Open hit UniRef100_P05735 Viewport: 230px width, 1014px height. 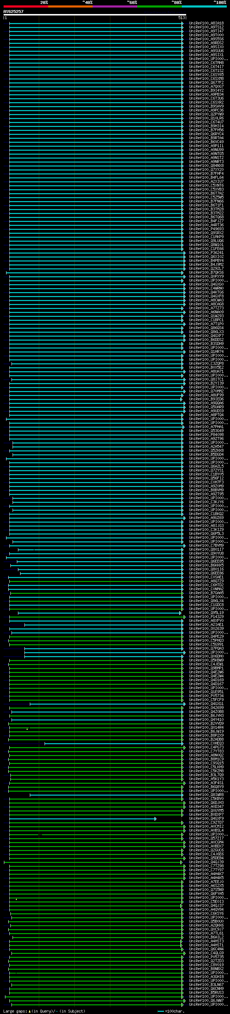coord(206,957)
